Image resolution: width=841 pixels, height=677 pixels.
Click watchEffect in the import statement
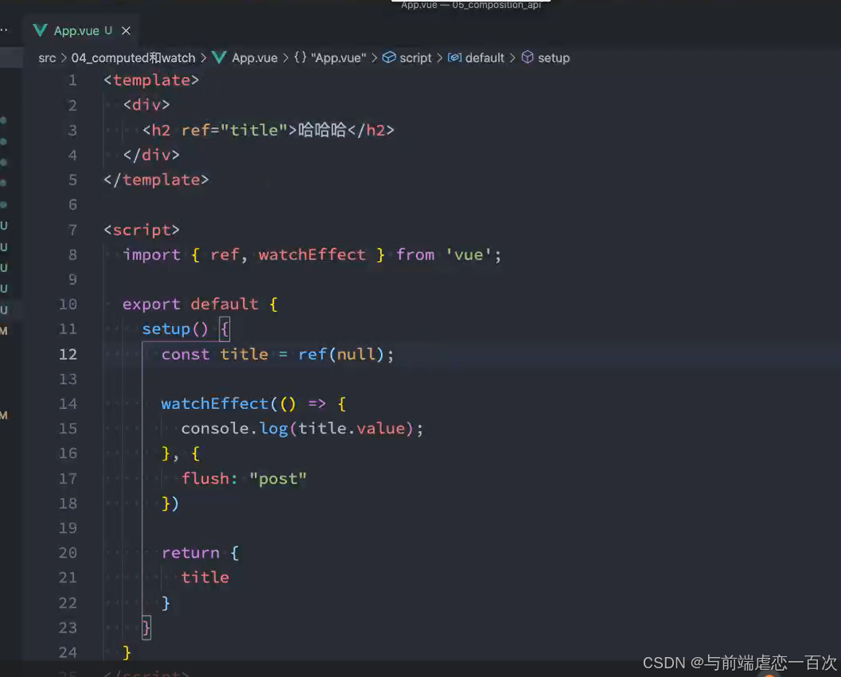click(312, 255)
